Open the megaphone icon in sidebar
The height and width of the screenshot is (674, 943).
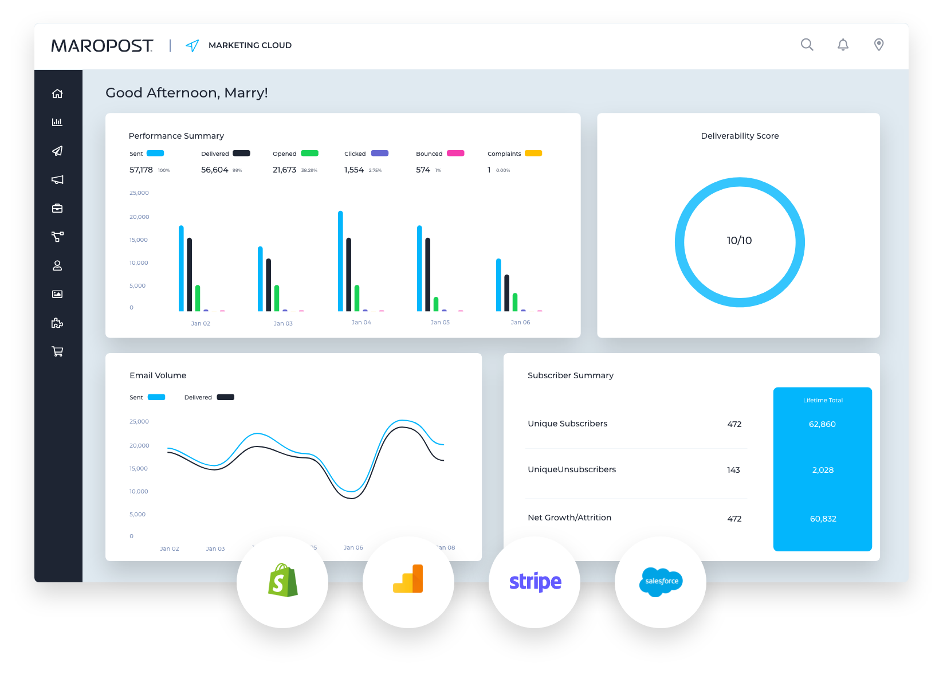pos(57,179)
